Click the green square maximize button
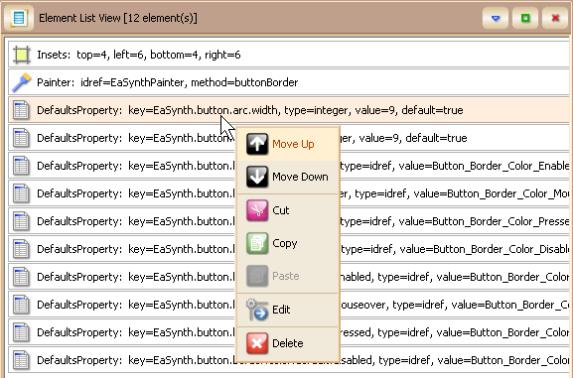Screen dimensions: 573x378 525,18
